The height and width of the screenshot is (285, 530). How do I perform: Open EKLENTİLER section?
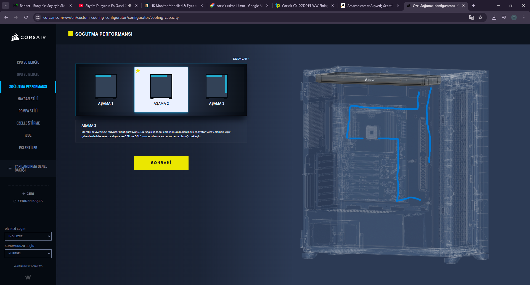[28, 148]
